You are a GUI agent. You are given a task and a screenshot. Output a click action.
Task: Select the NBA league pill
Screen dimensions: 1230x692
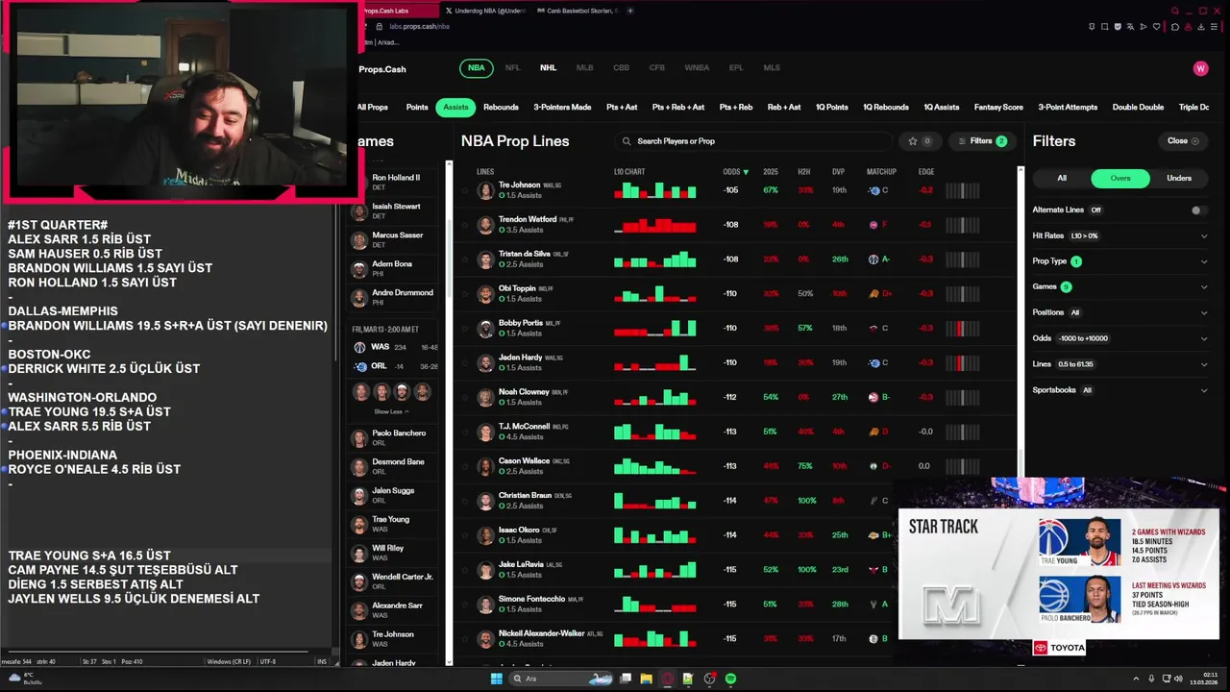[x=476, y=68]
